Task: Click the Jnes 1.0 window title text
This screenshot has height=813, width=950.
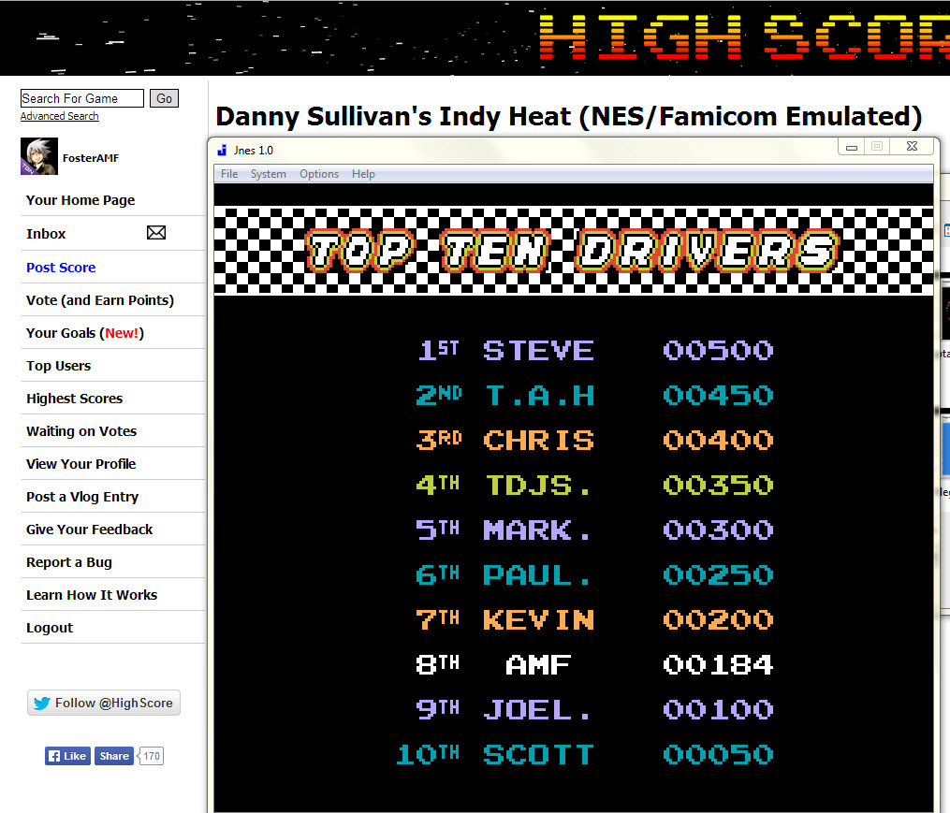Action: coord(254,151)
